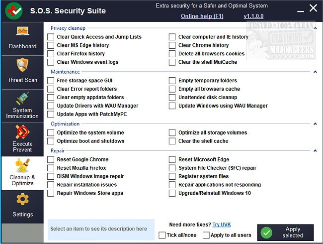The width and height of the screenshot is (323, 244).
Task: Toggle the Tick all/none checkbox
Action: [x=162, y=235]
